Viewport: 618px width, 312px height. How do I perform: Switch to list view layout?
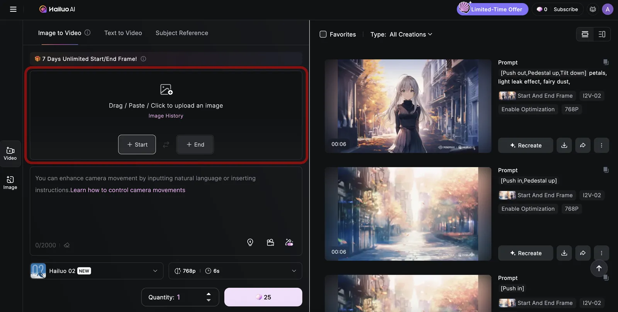585,34
